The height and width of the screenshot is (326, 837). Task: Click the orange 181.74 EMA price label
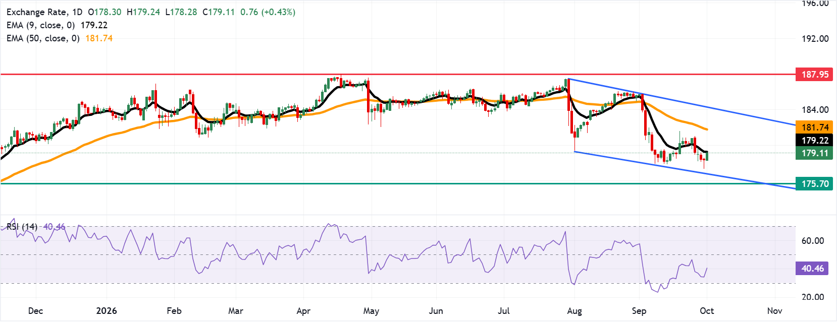(x=814, y=127)
